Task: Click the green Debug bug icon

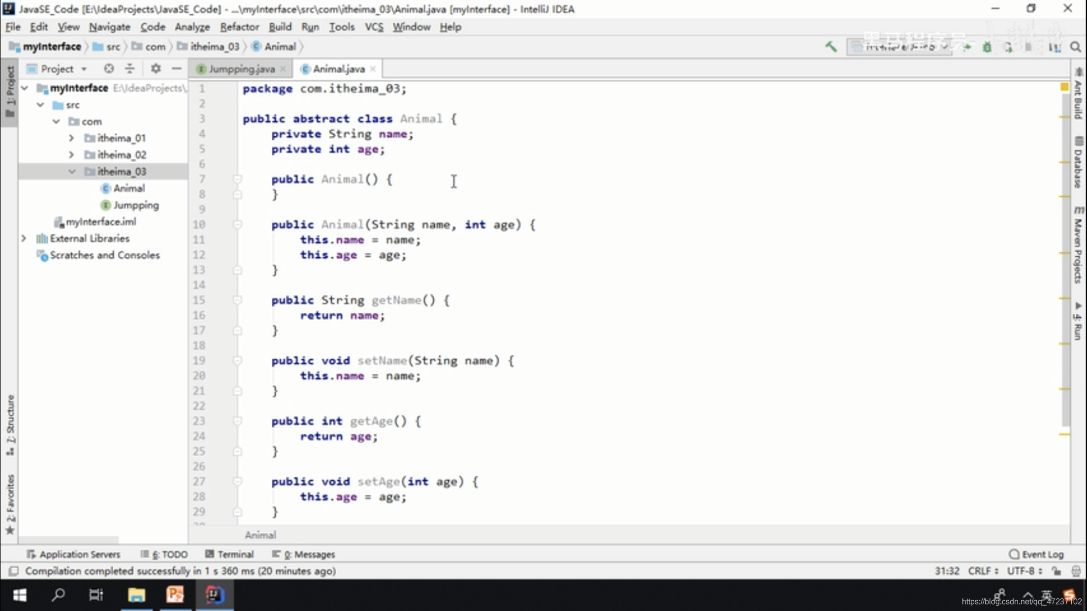Action: [x=987, y=47]
